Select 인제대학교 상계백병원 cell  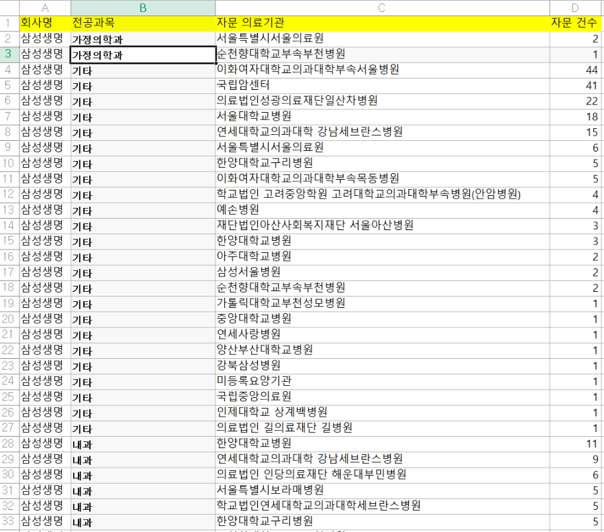click(382, 413)
